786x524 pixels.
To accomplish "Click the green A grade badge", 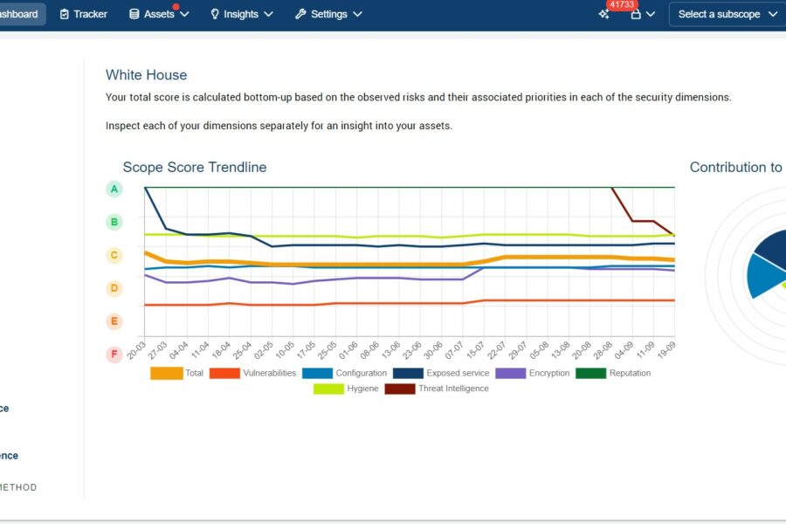I will [x=114, y=189].
